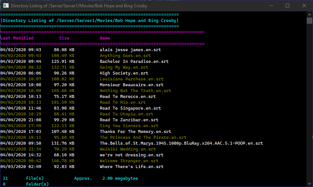Image resolution: width=313 pixels, height=187 pixels.
Task: Select file 'Sing You Sinners.en.srt'
Action: click(129, 126)
